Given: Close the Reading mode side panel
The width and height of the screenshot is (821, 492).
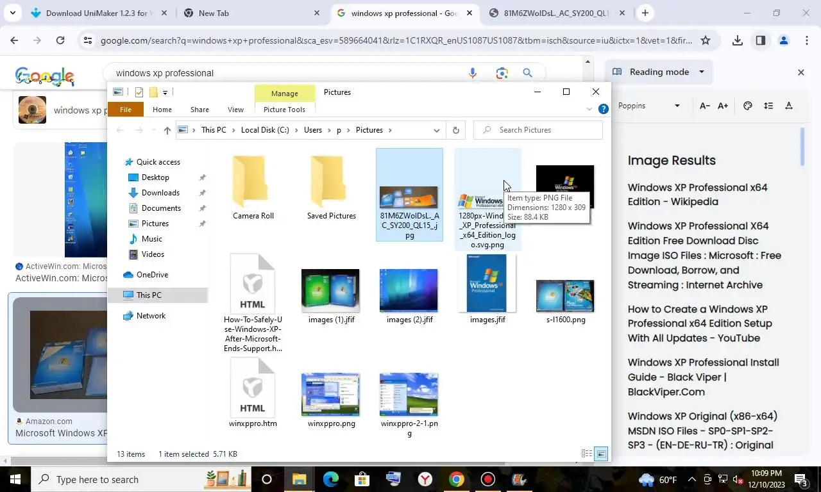Looking at the screenshot, I should click(800, 72).
